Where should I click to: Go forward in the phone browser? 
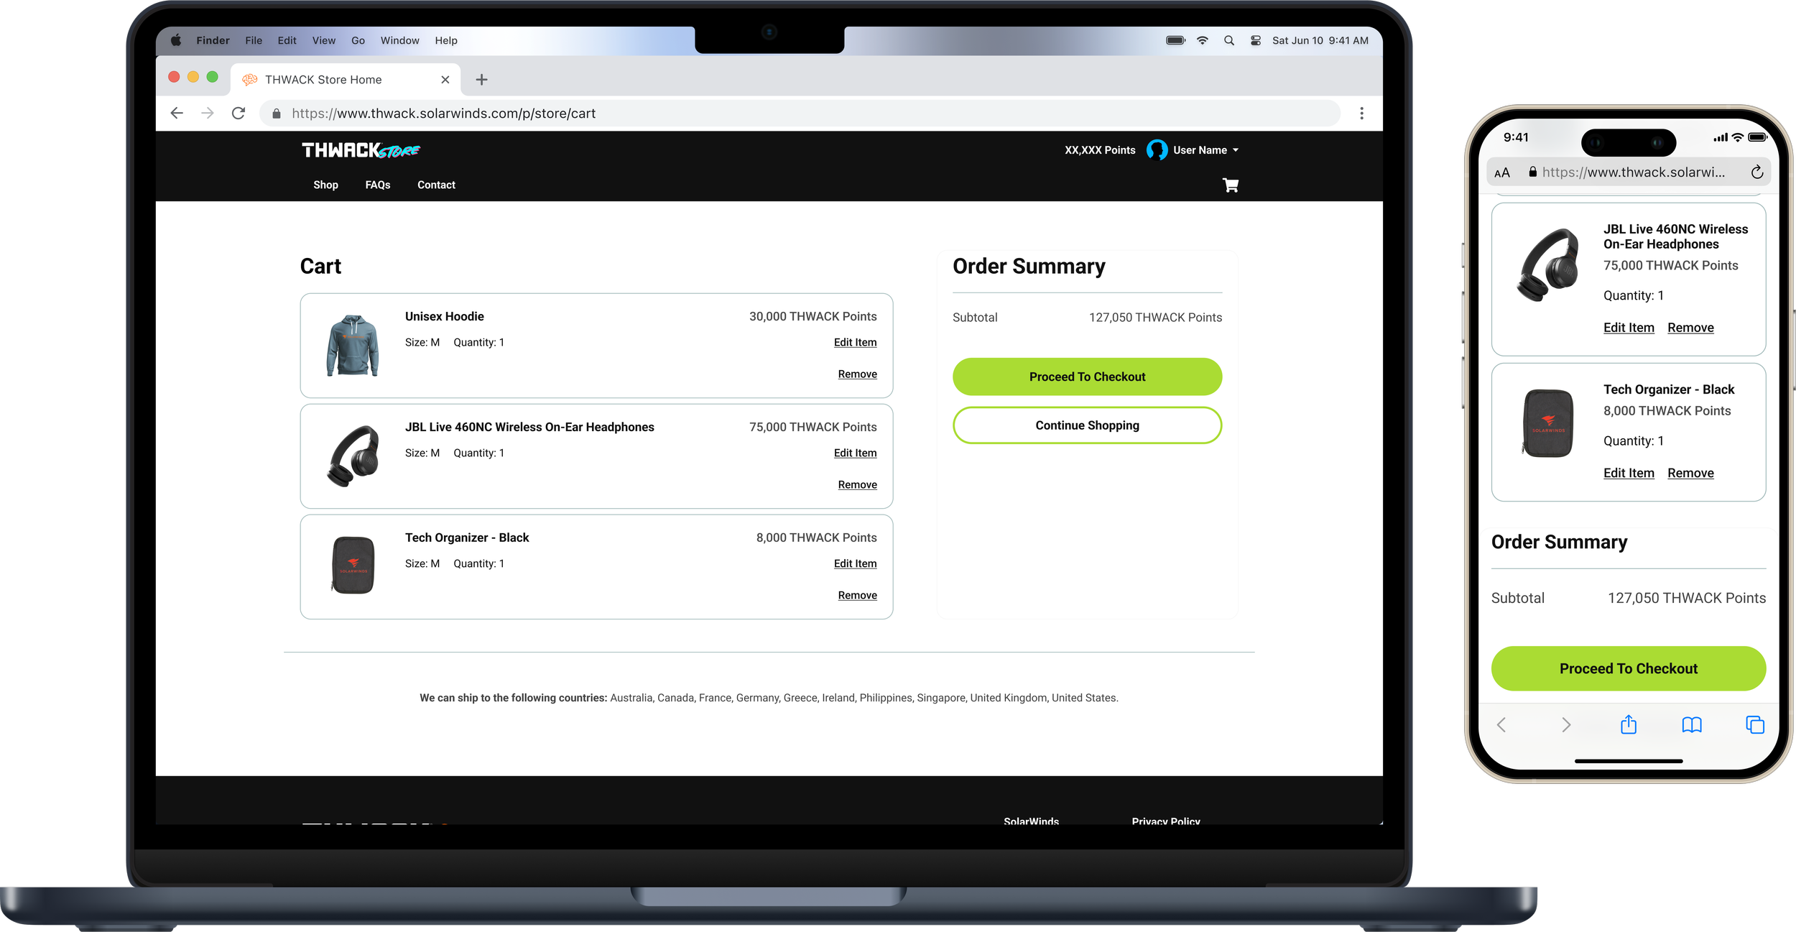click(1566, 725)
